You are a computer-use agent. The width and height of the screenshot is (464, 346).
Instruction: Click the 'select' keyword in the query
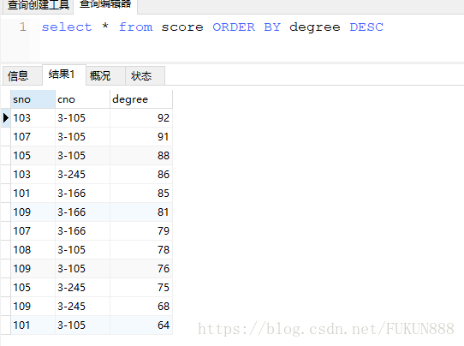tap(67, 27)
